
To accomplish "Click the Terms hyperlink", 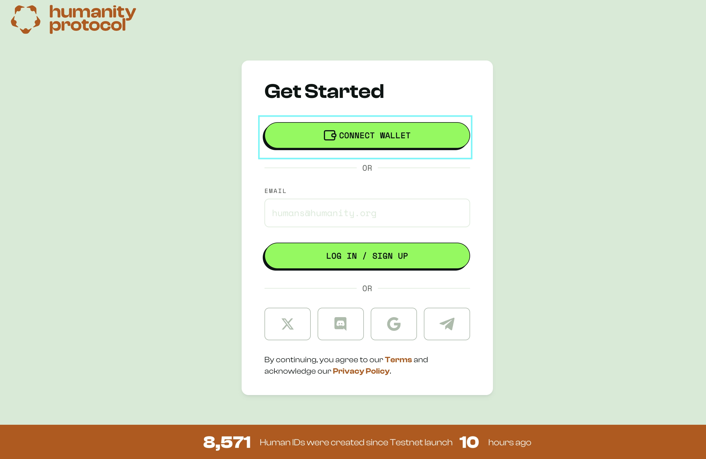I will [x=399, y=359].
